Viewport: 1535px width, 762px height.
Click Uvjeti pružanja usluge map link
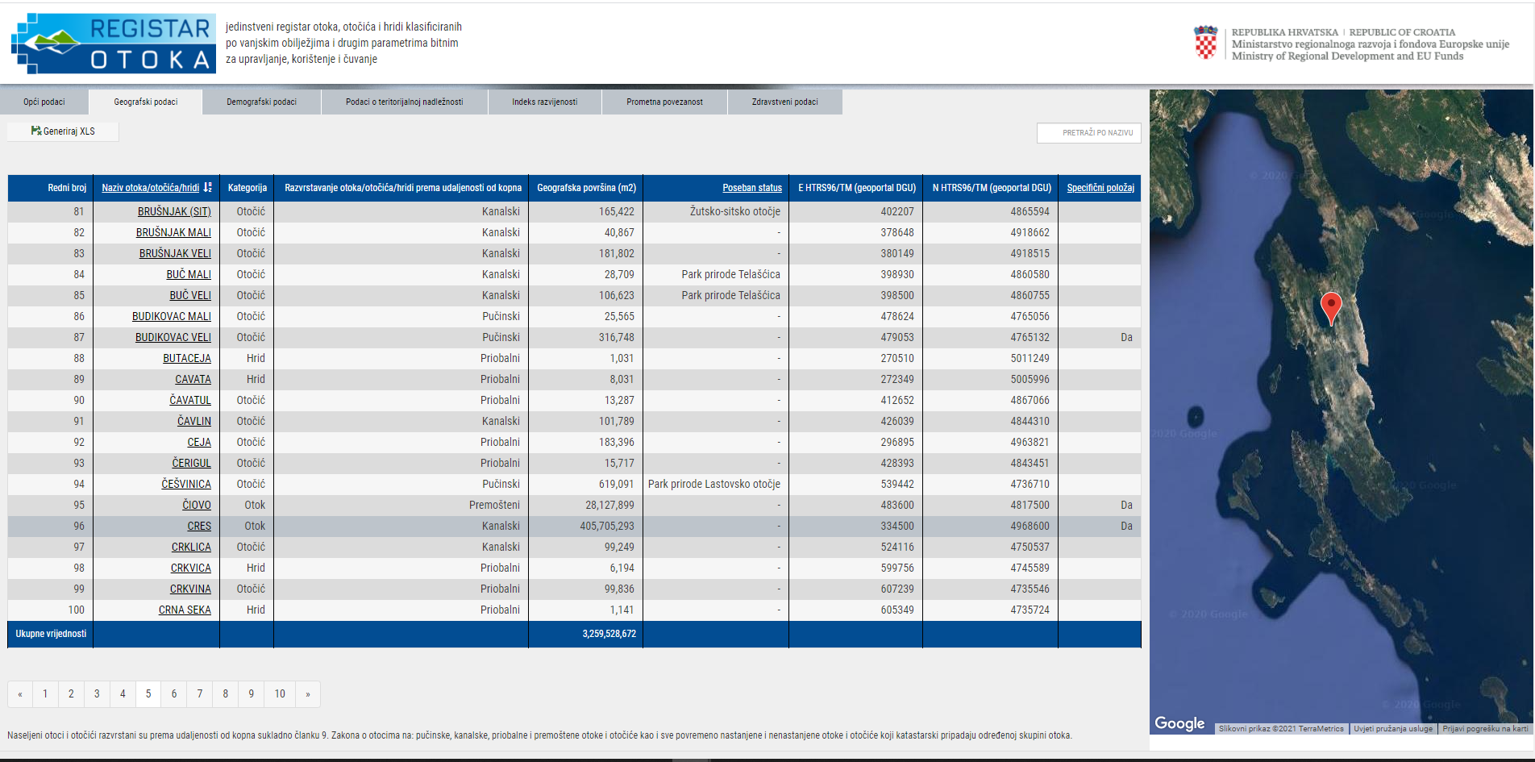[x=1393, y=729]
